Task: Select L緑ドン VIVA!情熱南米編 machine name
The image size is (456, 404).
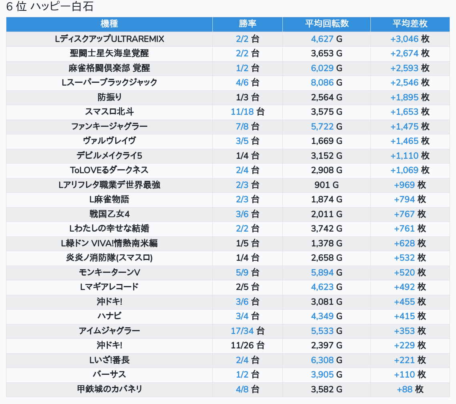Action: pos(109,243)
